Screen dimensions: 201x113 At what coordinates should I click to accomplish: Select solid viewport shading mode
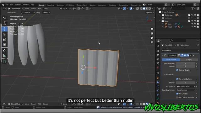click(x=144, y=8)
